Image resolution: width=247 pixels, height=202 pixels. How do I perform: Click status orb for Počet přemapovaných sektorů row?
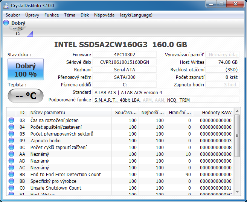pos(11,134)
